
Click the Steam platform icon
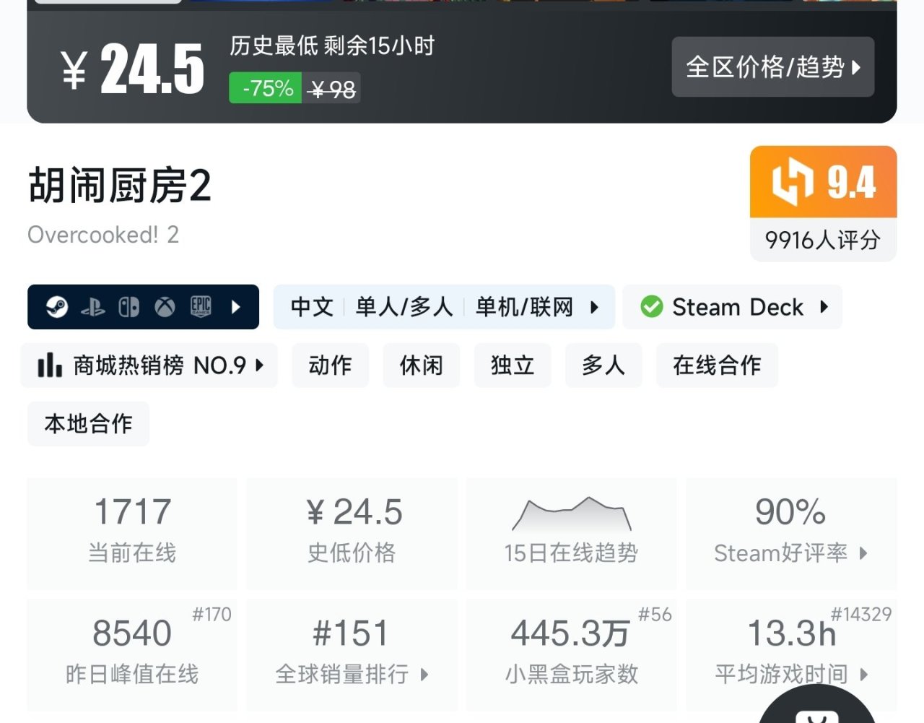coord(57,307)
